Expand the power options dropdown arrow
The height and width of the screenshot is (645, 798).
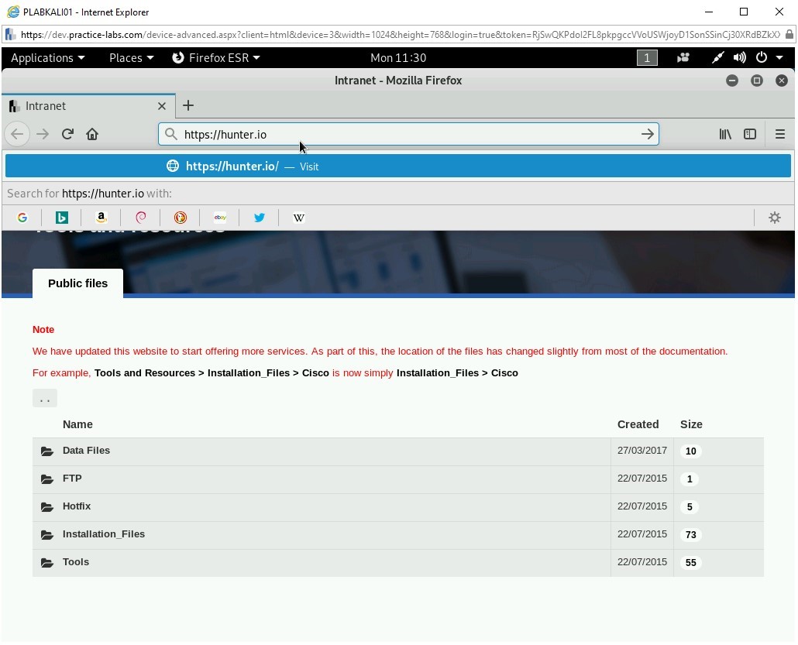(779, 57)
